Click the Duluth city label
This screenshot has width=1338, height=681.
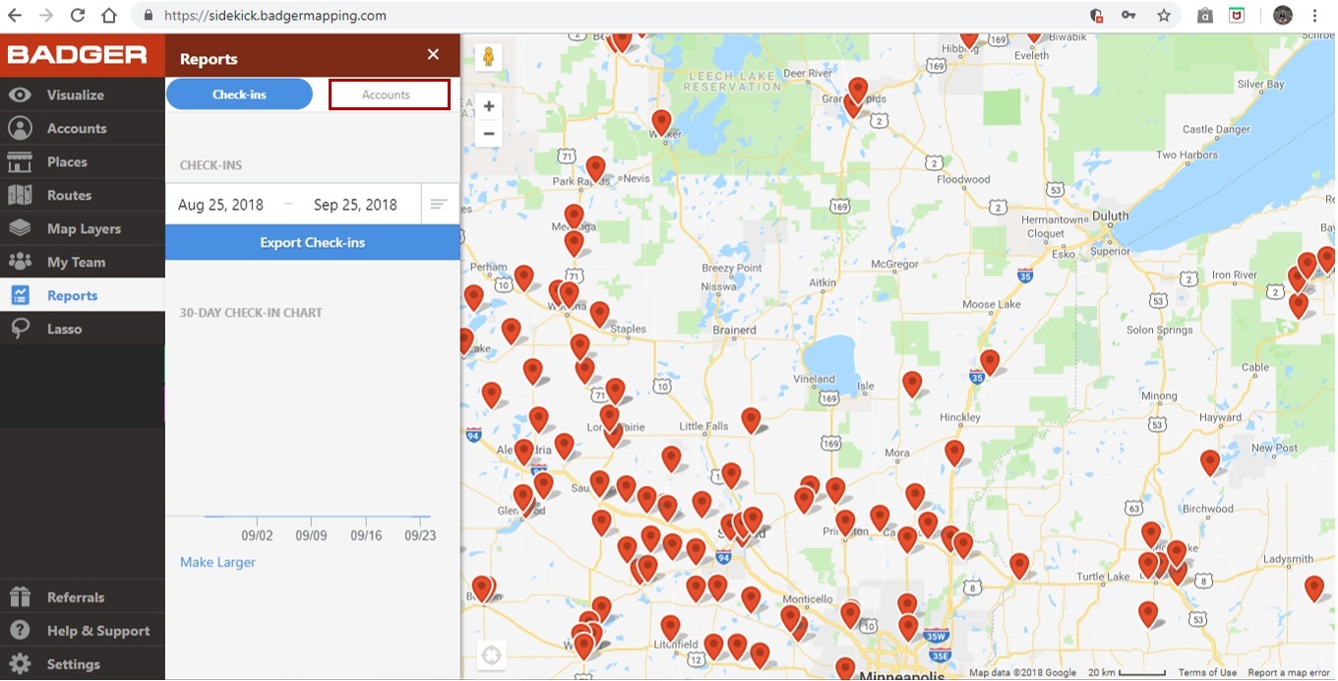1112,216
